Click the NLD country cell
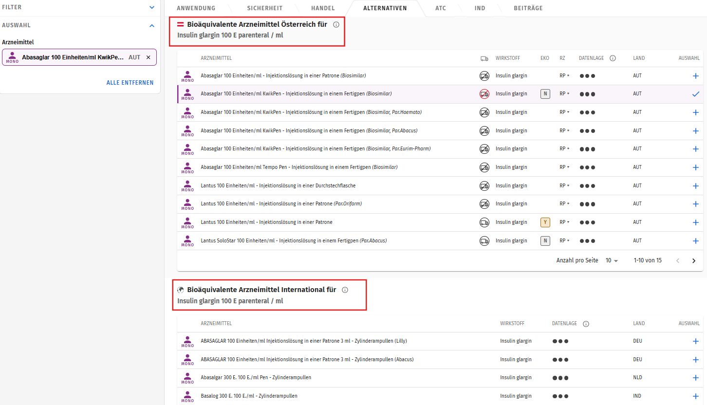The width and height of the screenshot is (707, 405). (x=637, y=378)
